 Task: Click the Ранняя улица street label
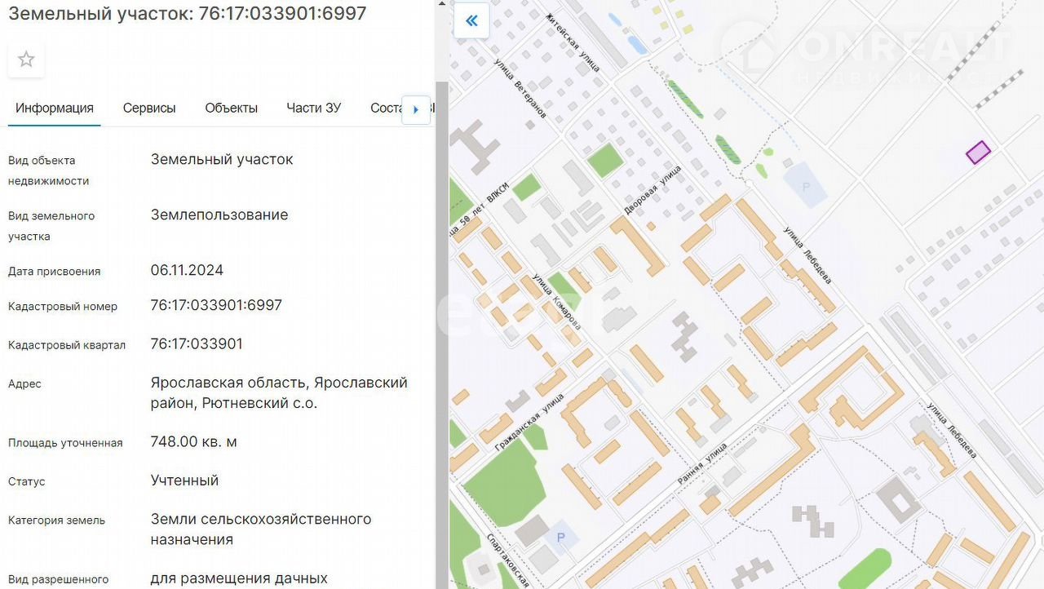(702, 465)
